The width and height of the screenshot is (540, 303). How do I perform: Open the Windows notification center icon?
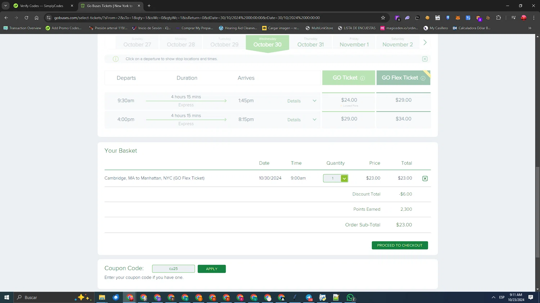[531, 297]
